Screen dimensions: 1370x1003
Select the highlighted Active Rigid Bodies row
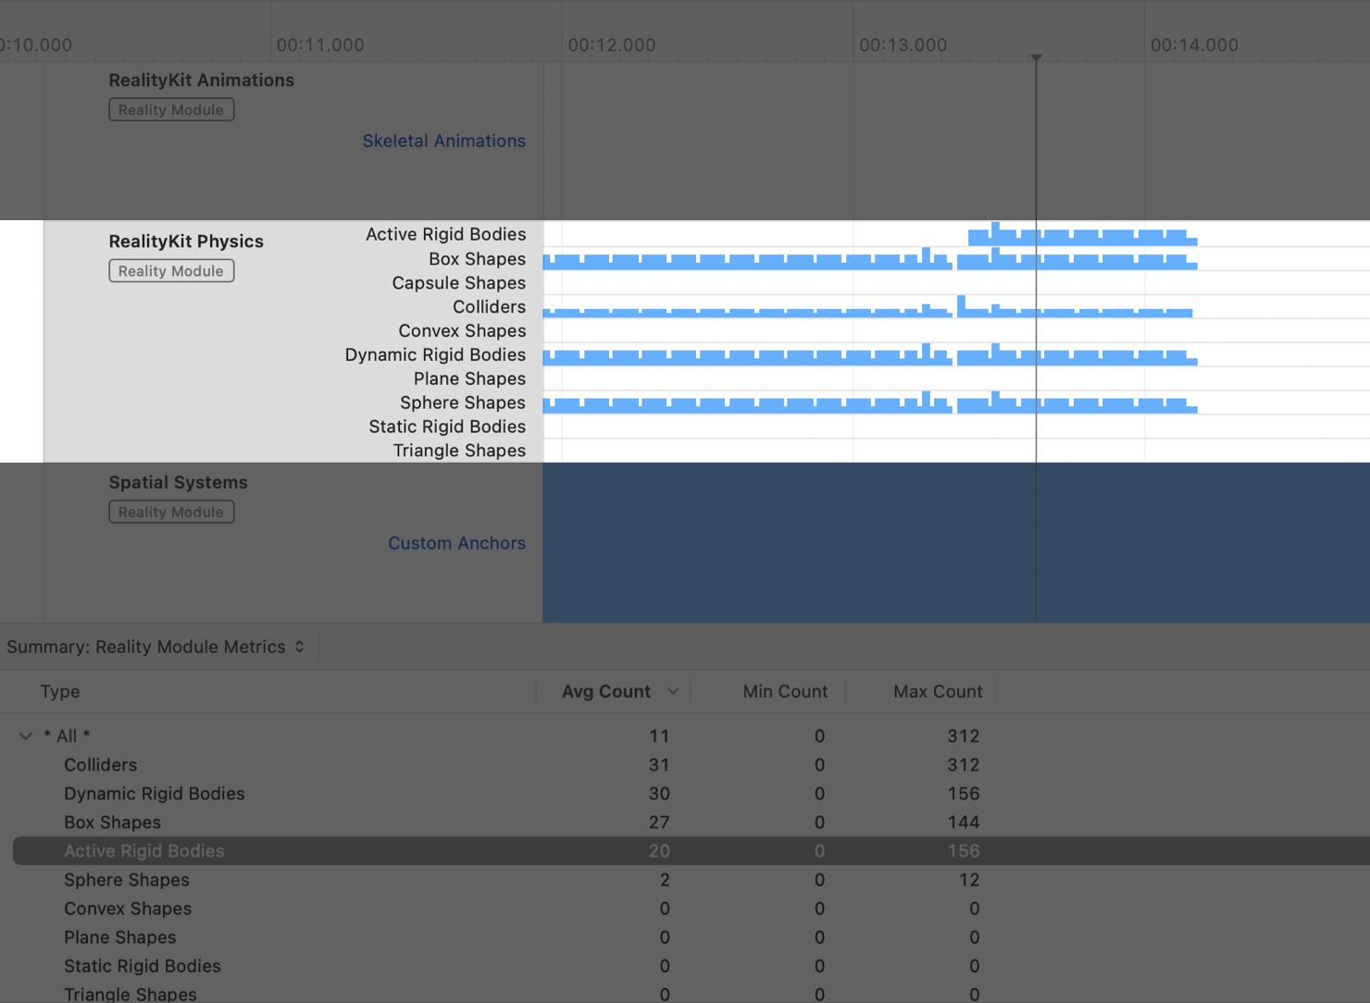coord(144,850)
